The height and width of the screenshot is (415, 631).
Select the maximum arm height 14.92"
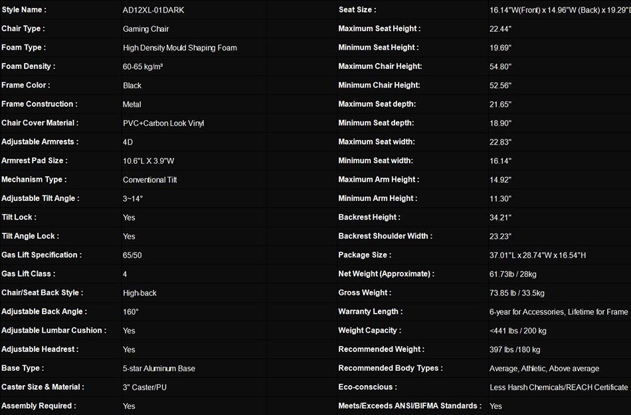click(x=500, y=180)
